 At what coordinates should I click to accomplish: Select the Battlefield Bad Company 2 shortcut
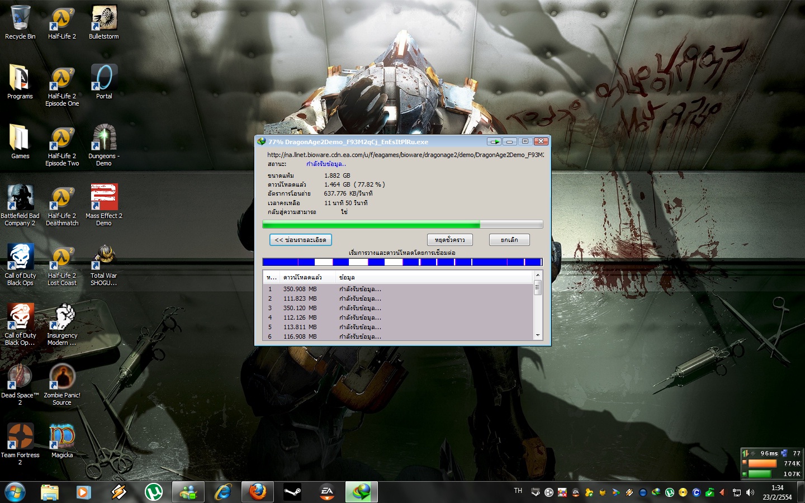(20, 206)
